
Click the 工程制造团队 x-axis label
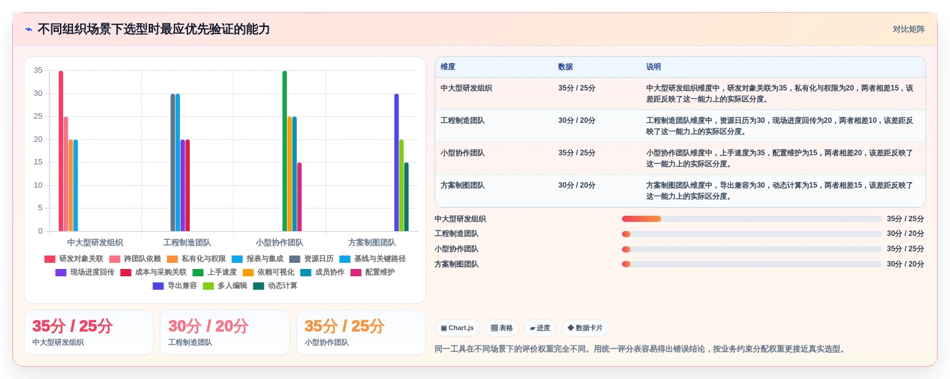[x=187, y=243]
